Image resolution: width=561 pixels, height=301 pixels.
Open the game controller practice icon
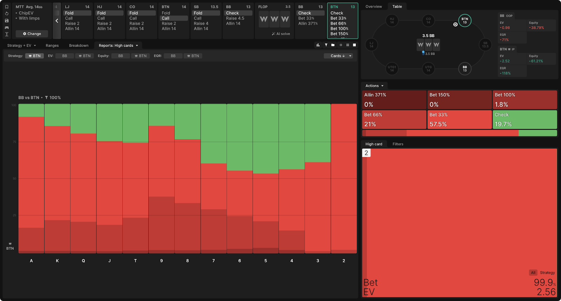tap(7, 28)
